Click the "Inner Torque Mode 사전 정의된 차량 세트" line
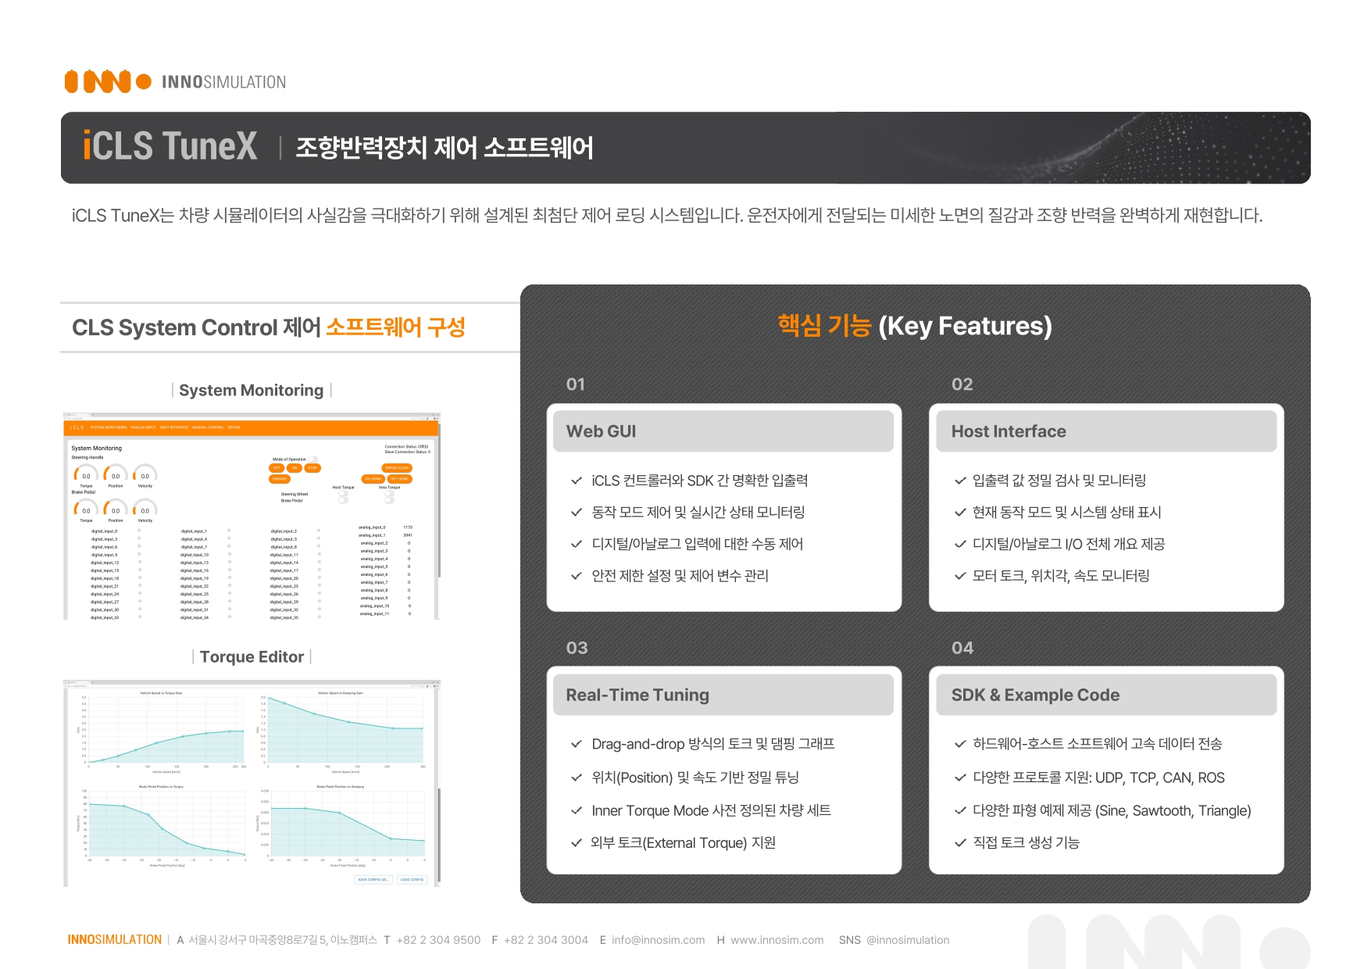The height and width of the screenshot is (969, 1371). [x=711, y=810]
